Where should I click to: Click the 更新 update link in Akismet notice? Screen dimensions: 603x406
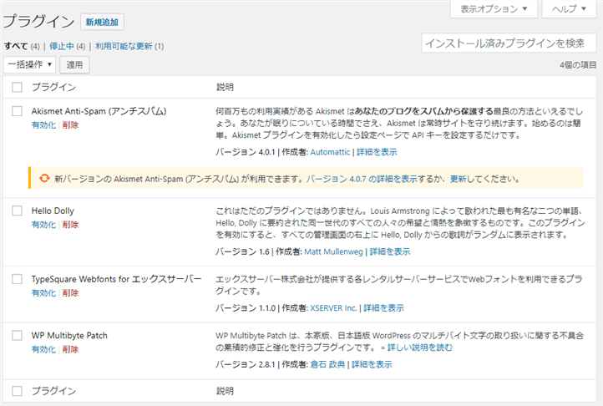point(458,179)
